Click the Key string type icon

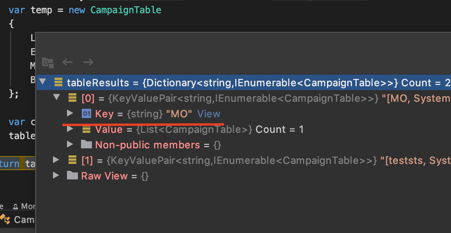click(x=86, y=114)
